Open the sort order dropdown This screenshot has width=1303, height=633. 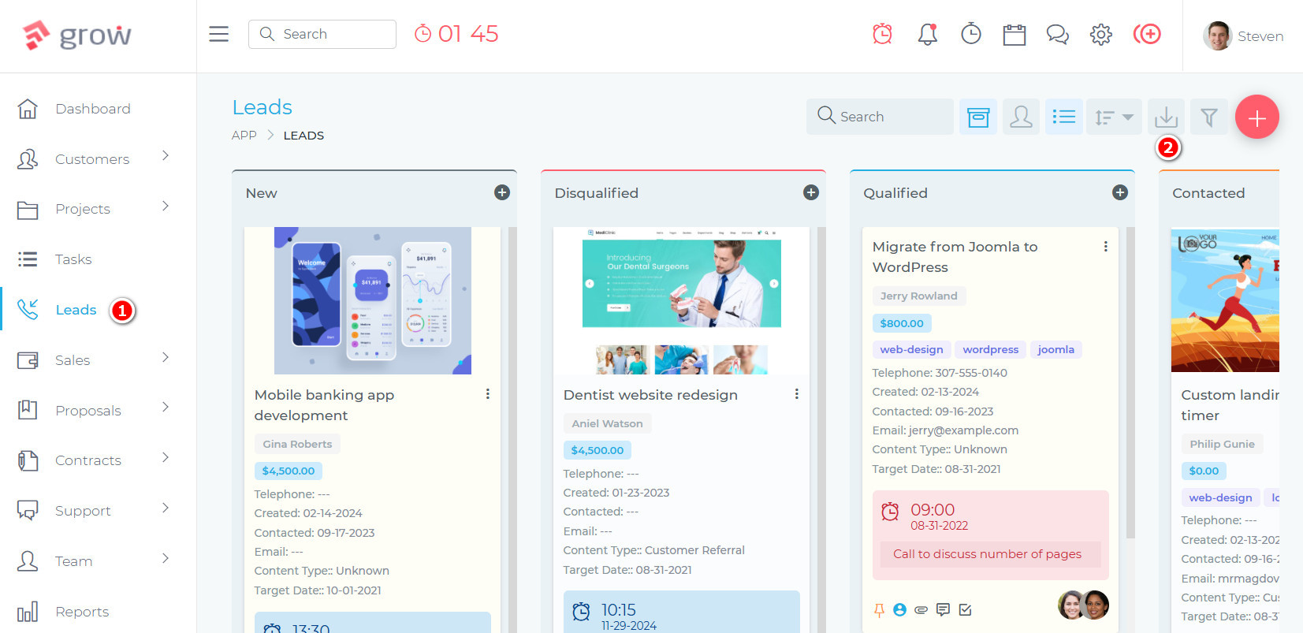coord(1114,117)
